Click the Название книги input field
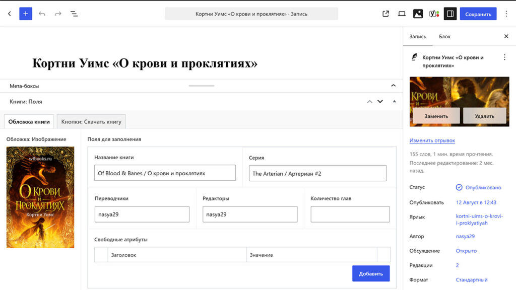 coord(165,173)
